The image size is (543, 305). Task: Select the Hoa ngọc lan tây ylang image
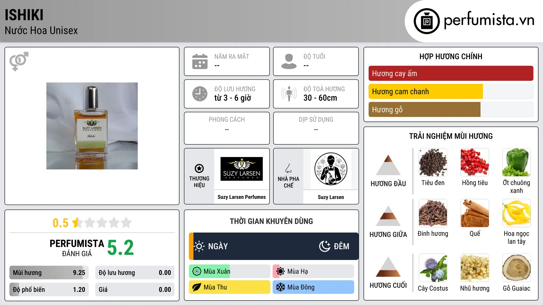[516, 213]
